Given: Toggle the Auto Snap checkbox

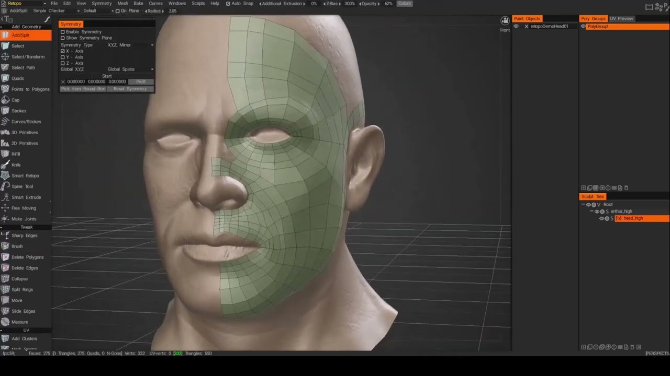Looking at the screenshot, I should [x=228, y=4].
